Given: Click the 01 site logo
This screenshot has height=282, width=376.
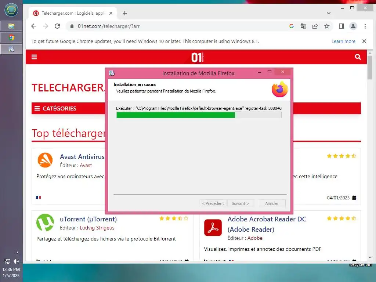Looking at the screenshot, I should click(197, 58).
